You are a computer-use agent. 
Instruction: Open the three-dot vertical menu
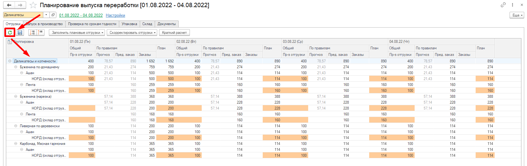click(512, 5)
